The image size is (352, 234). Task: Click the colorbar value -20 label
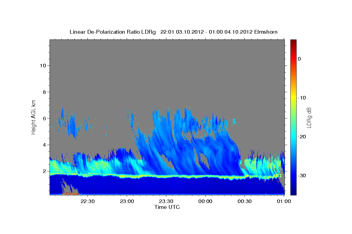tap(302, 137)
